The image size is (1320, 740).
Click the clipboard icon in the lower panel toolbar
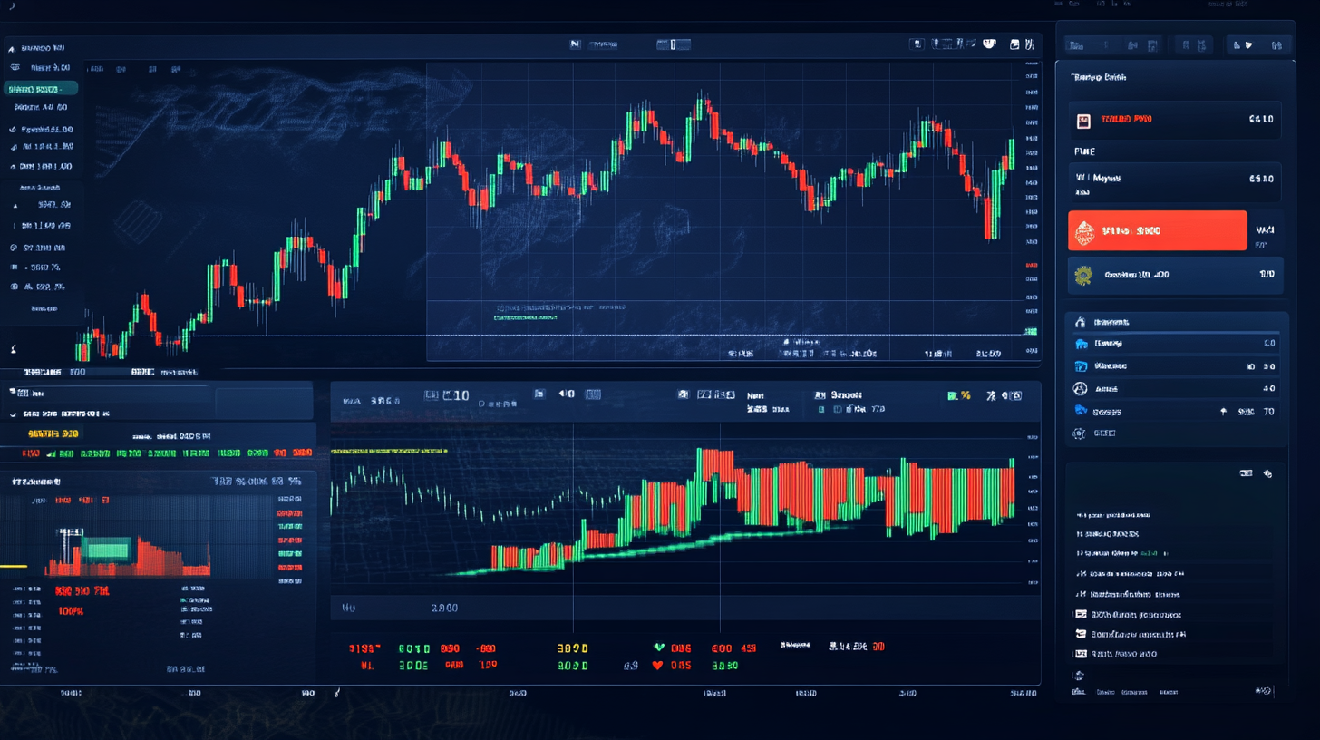538,394
